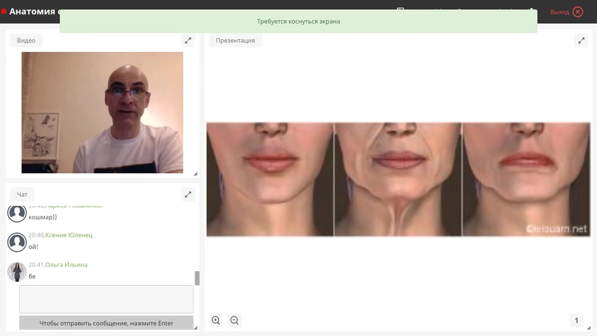This screenshot has width=597, height=336.
Task: Click the send message hint bar
Action: 106,323
